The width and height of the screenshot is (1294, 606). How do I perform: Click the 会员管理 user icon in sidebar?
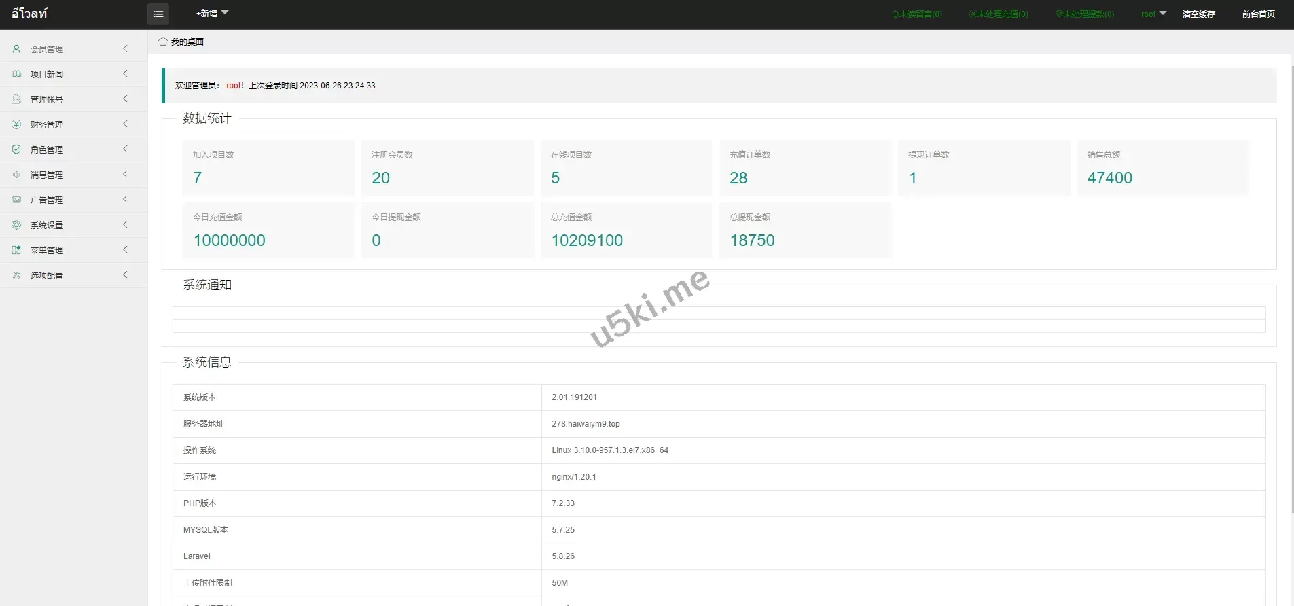point(16,49)
